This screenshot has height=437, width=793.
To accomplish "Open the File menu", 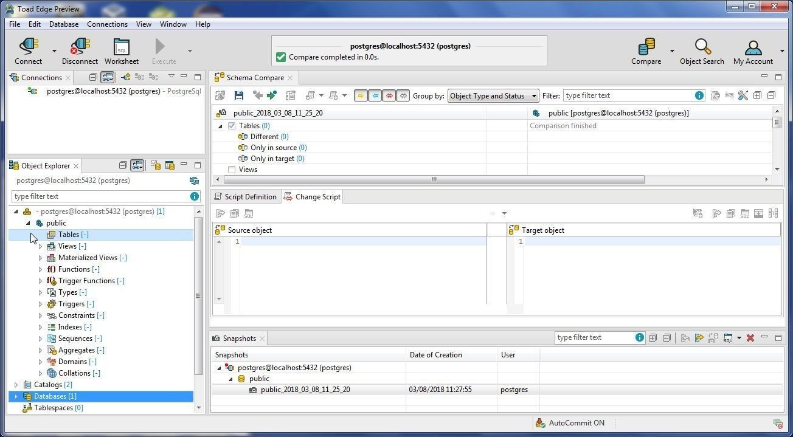I will [15, 24].
